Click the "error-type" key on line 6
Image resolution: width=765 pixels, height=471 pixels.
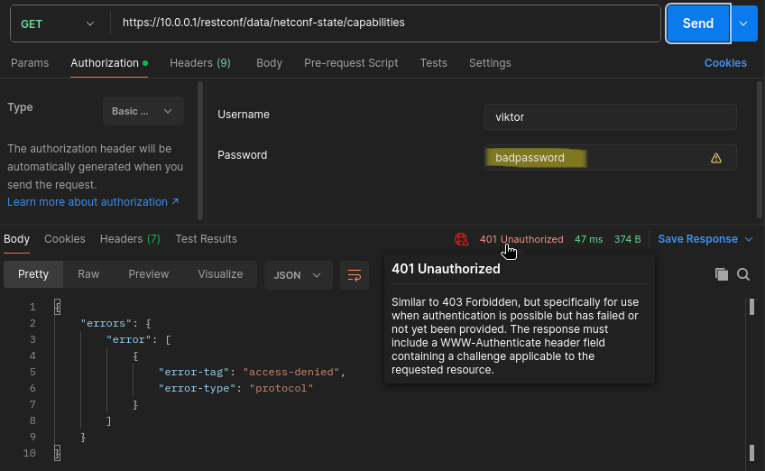point(197,388)
